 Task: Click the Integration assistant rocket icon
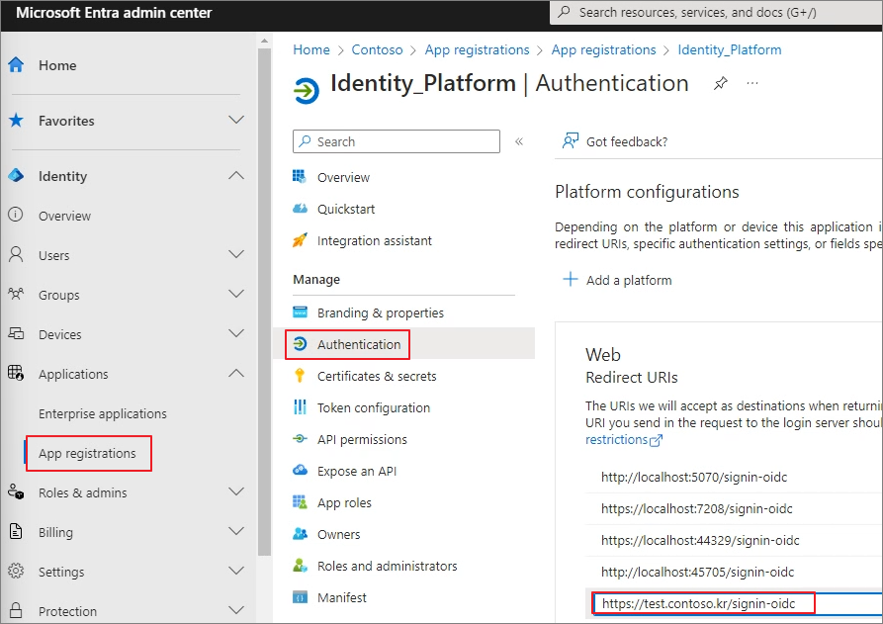coord(300,240)
